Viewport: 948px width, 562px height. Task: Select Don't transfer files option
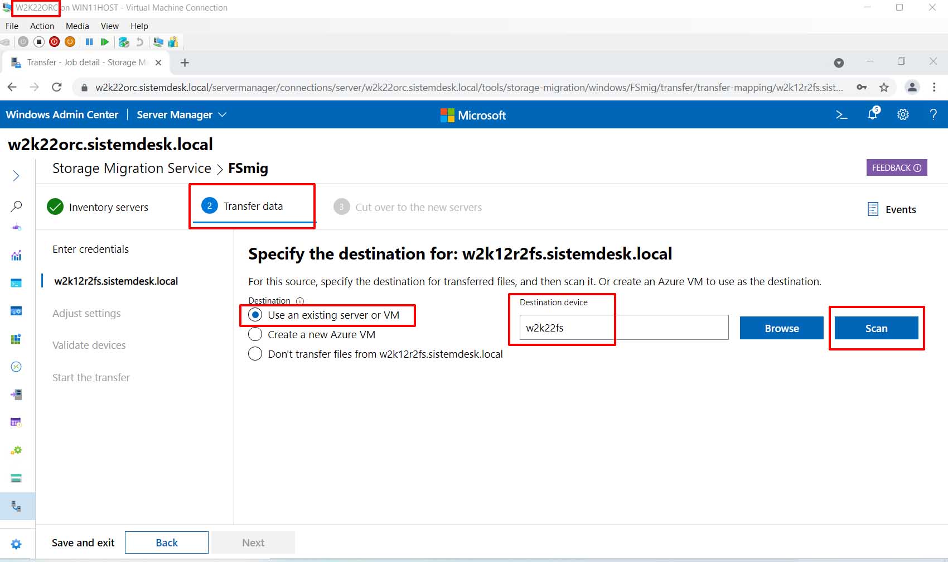255,354
